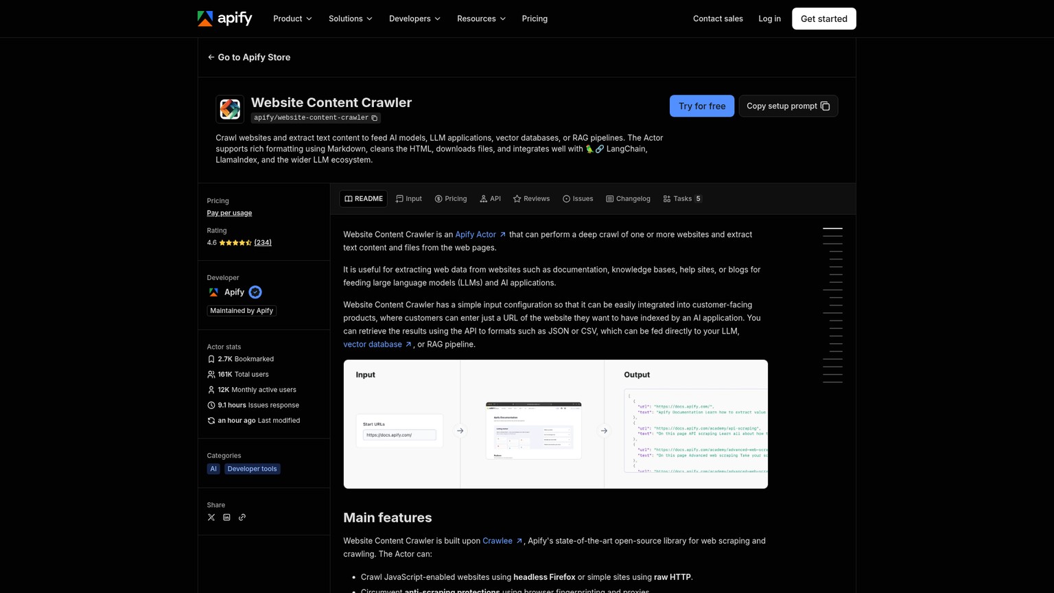Click the Website Content Crawler title
This screenshot has width=1054, height=593.
click(x=331, y=102)
